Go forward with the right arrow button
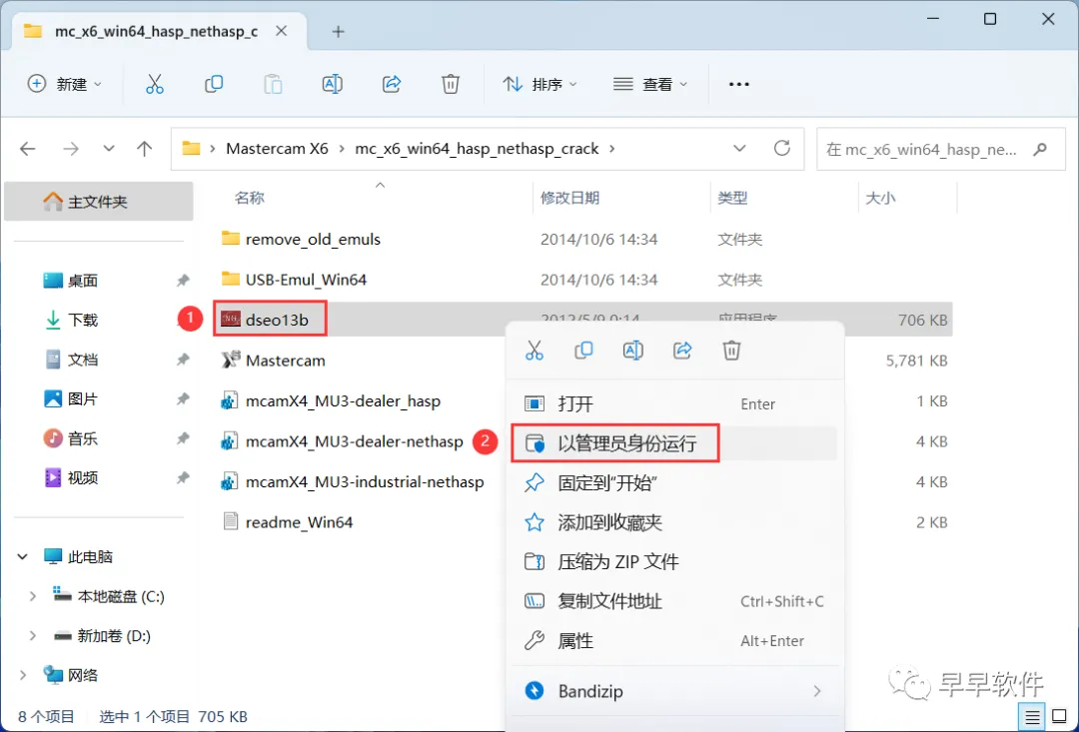 pyautogui.click(x=70, y=149)
